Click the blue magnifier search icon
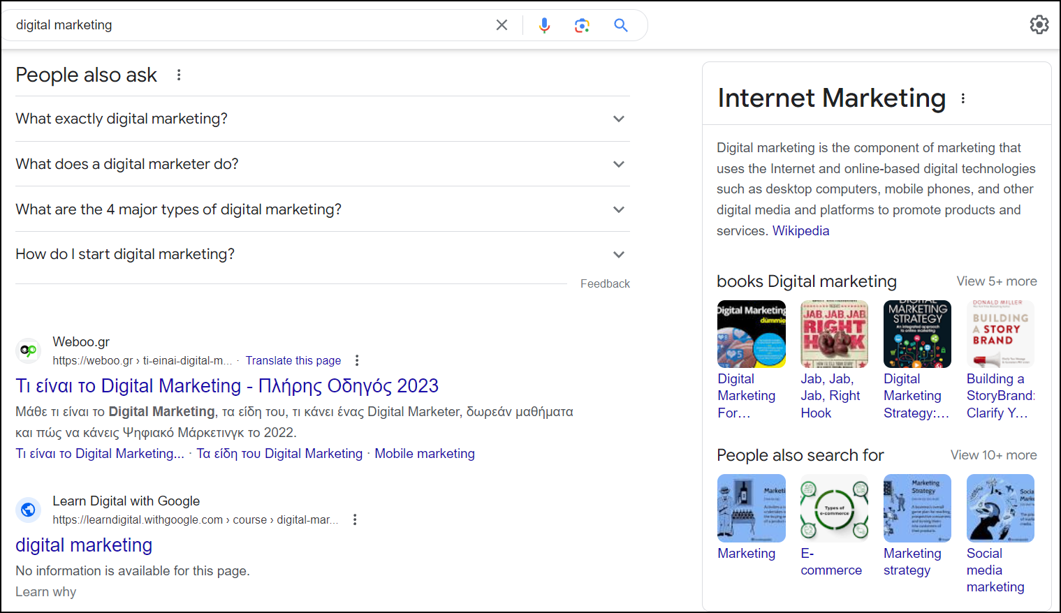 click(x=620, y=25)
